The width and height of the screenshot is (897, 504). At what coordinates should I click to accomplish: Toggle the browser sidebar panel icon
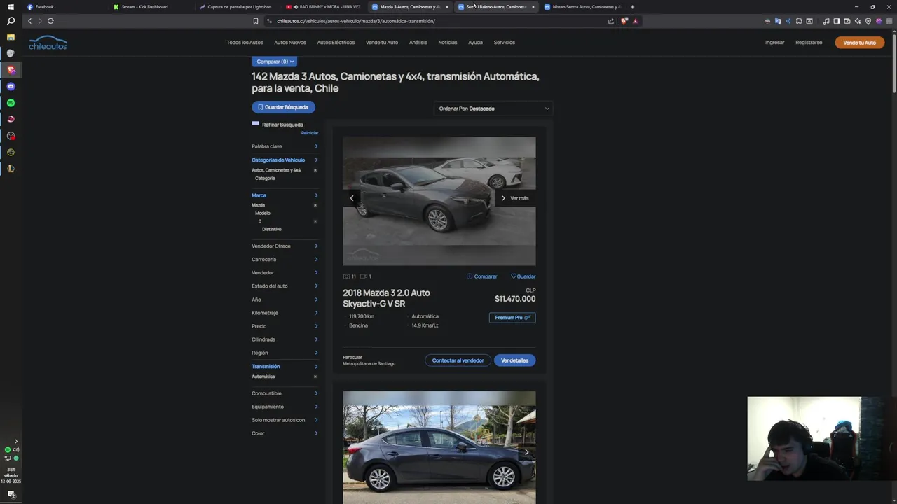pyautogui.click(x=837, y=21)
